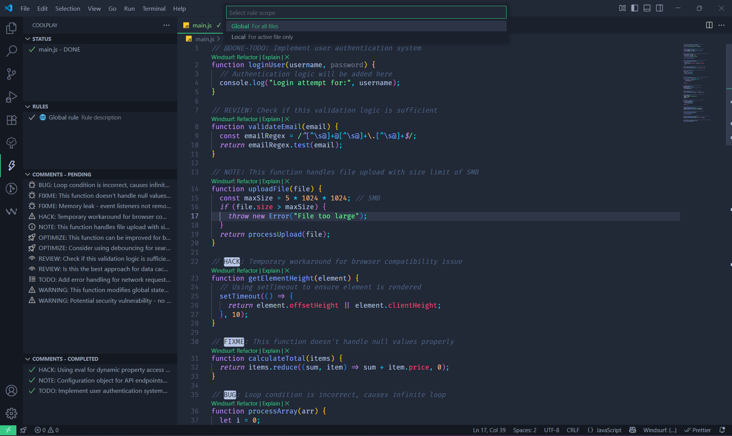732x436 pixels.
Task: Click Windsurf status bar item
Action: pos(660,430)
